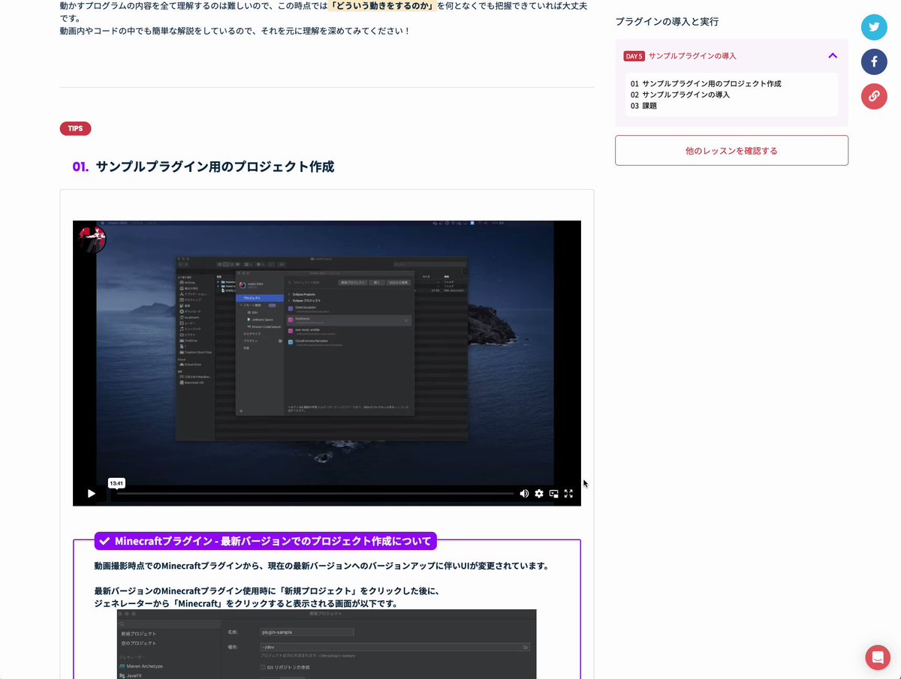Click the TIPS badge
The image size is (901, 679).
(x=75, y=129)
